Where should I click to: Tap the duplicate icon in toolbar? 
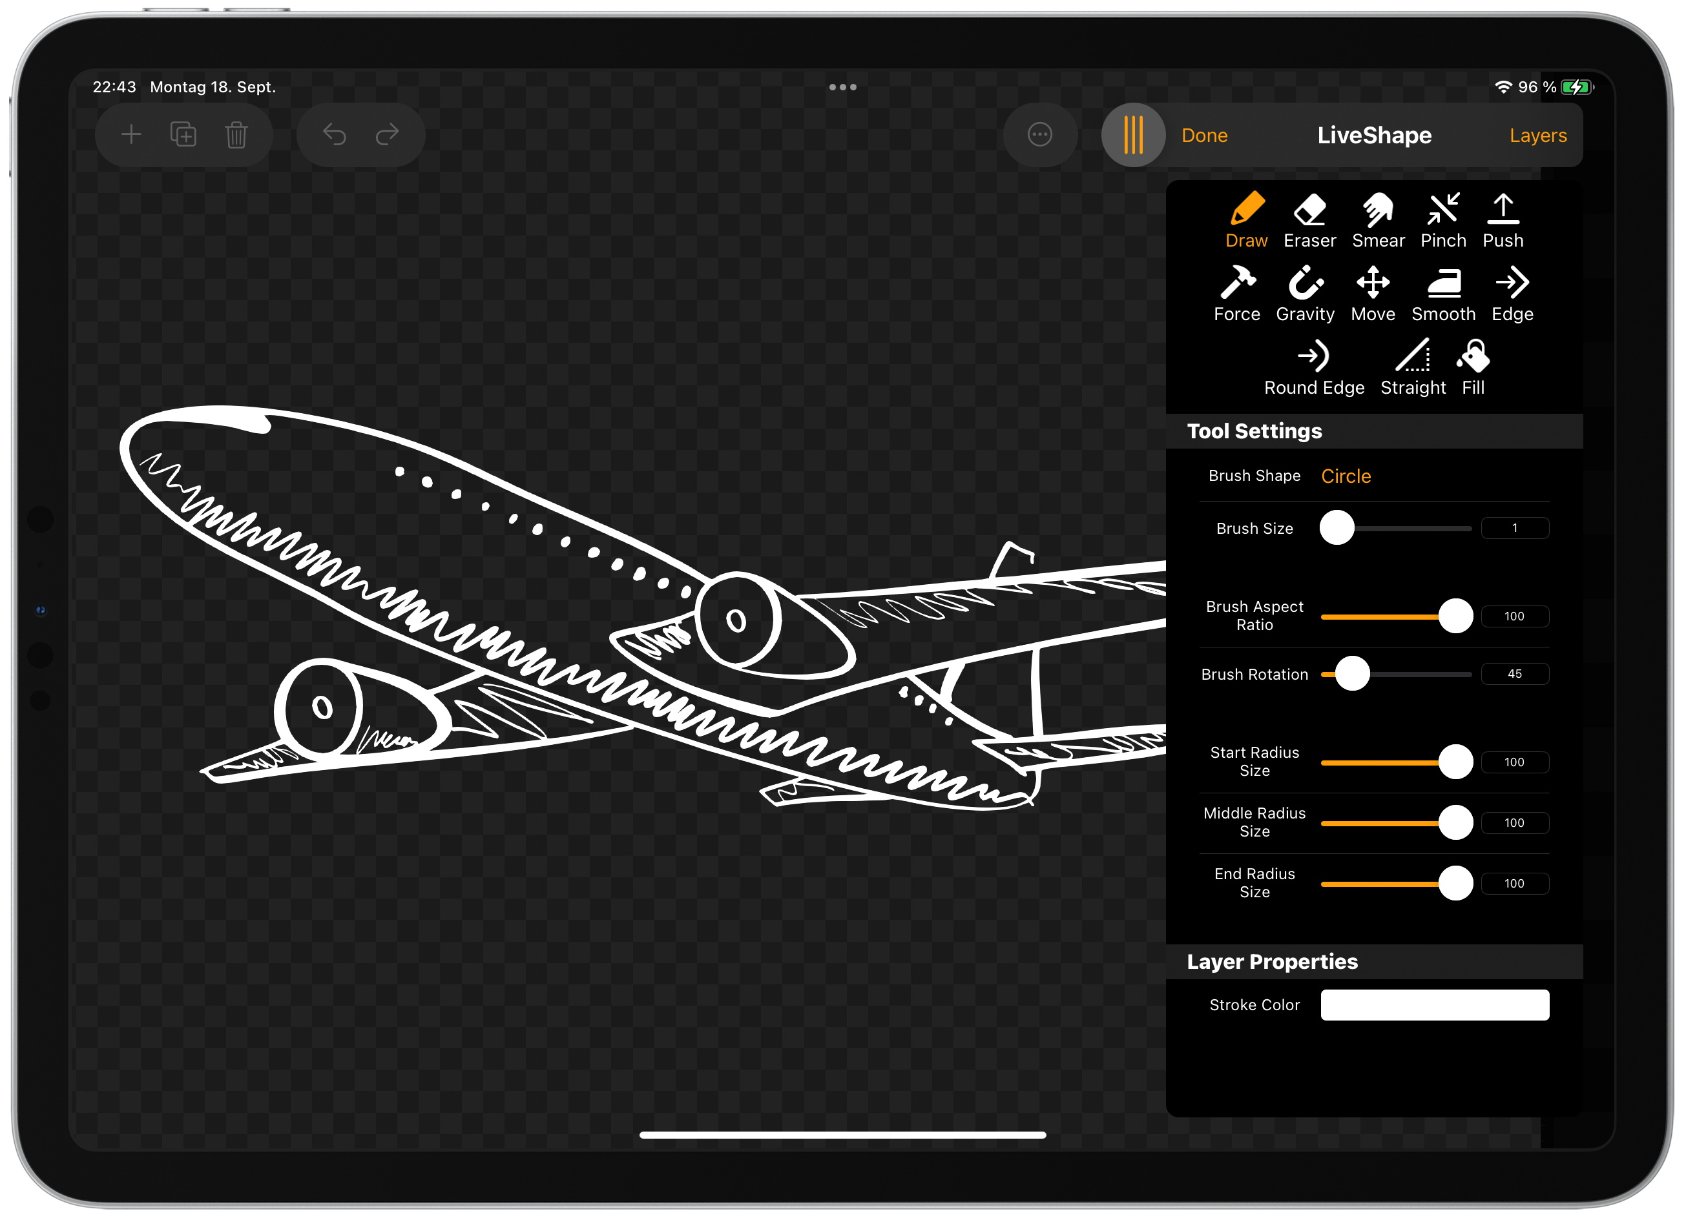pos(183,134)
